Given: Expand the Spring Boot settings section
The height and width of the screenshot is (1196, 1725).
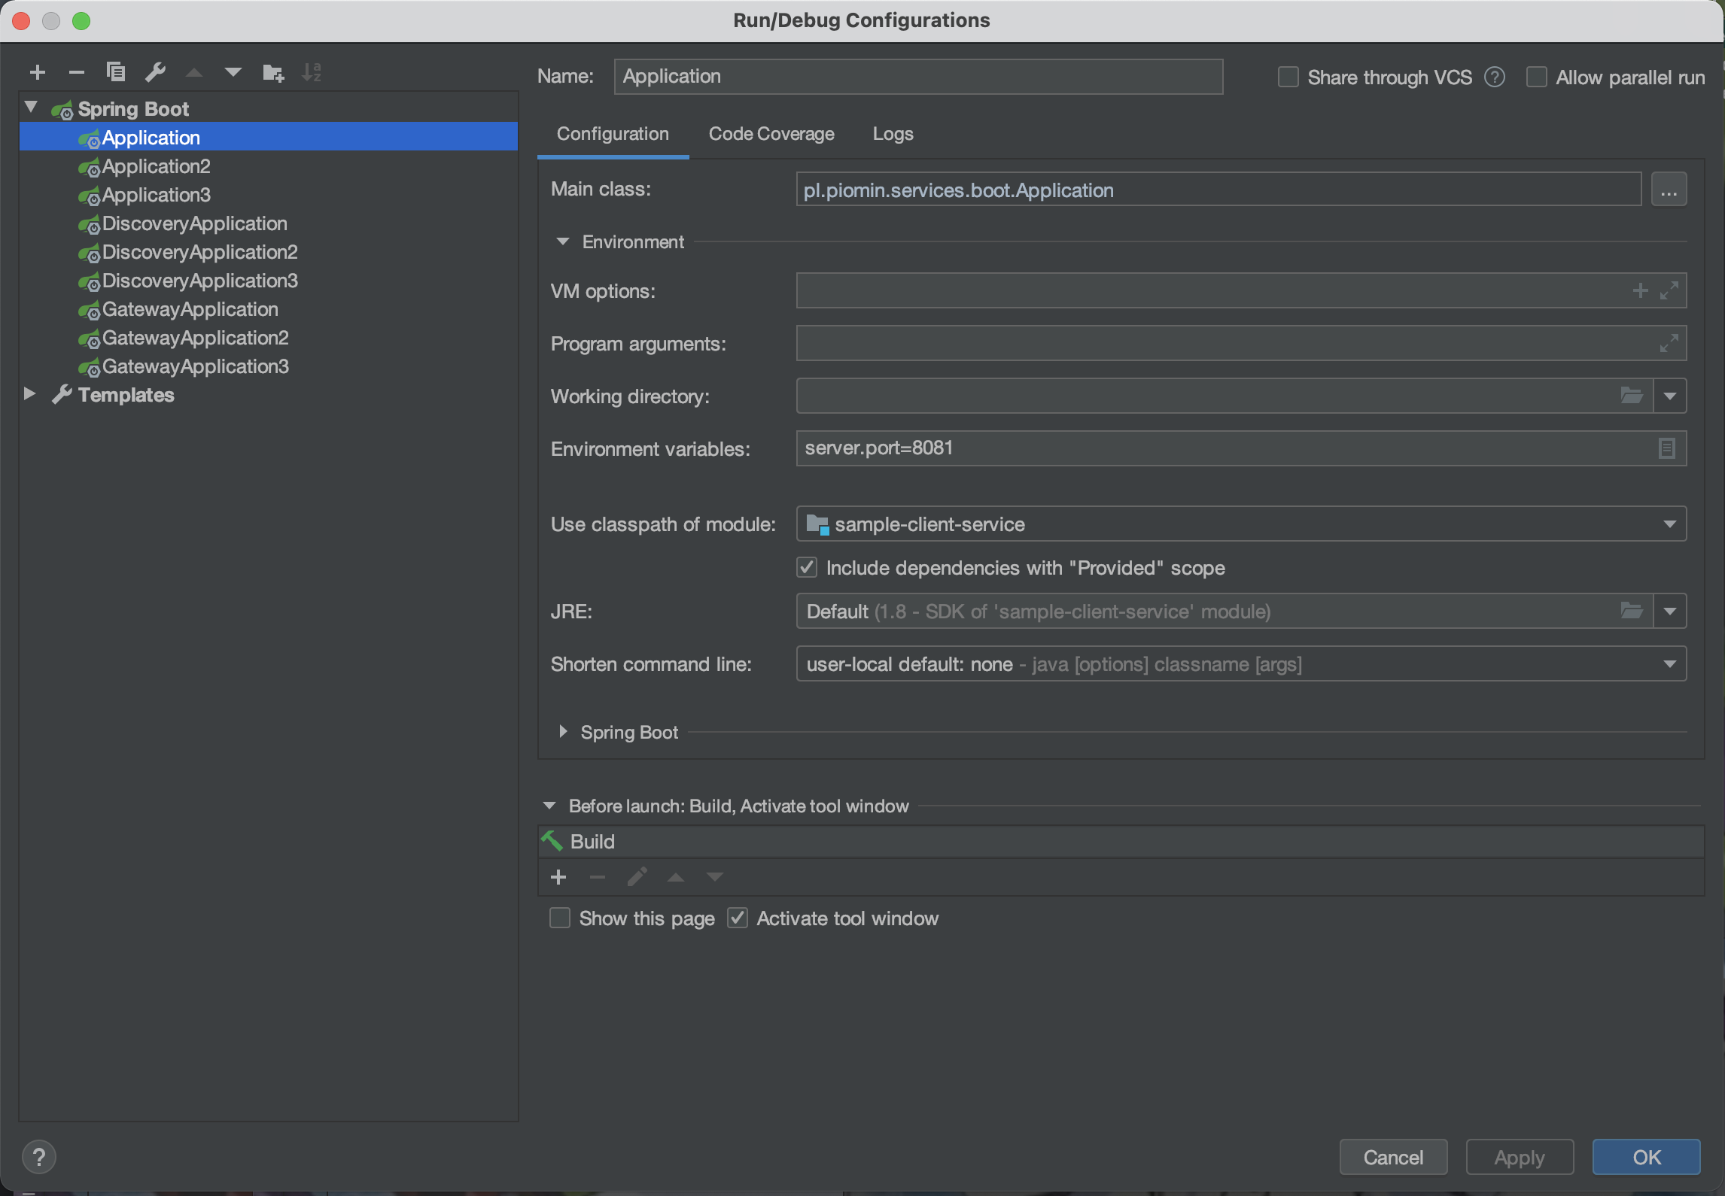Looking at the screenshot, I should coord(563,732).
